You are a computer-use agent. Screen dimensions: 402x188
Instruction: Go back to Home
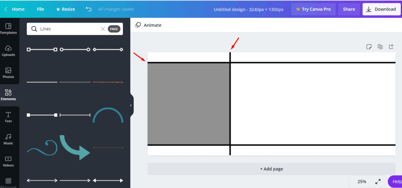point(15,9)
